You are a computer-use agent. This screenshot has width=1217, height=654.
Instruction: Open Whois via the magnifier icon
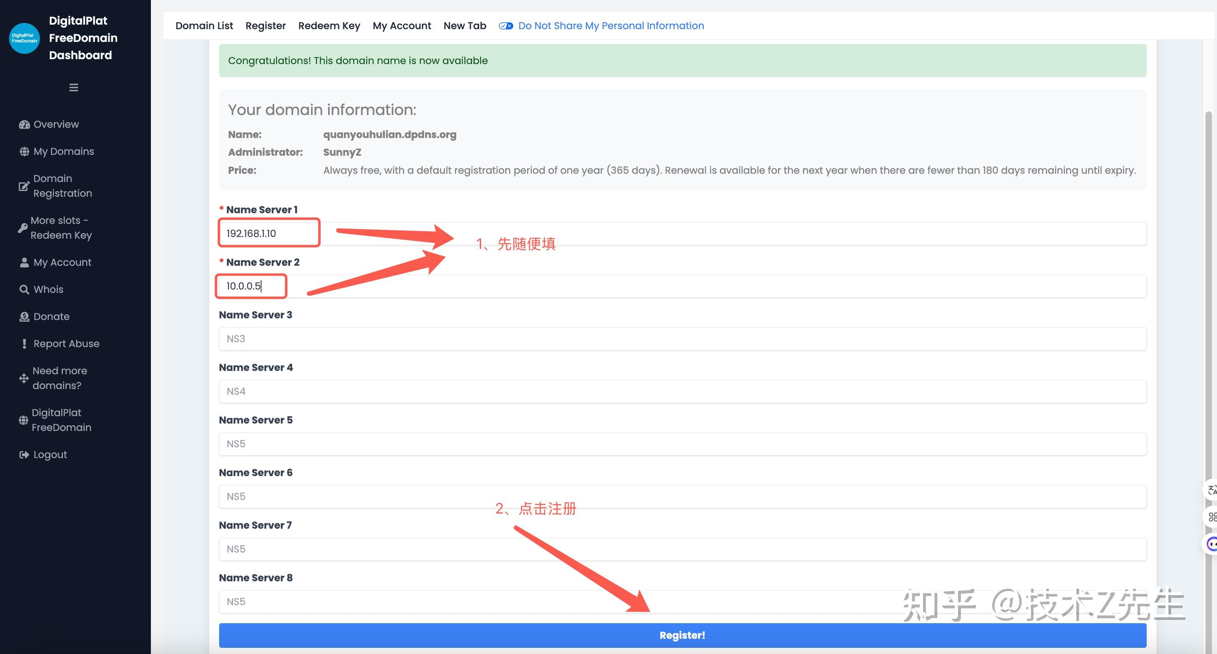(x=25, y=288)
